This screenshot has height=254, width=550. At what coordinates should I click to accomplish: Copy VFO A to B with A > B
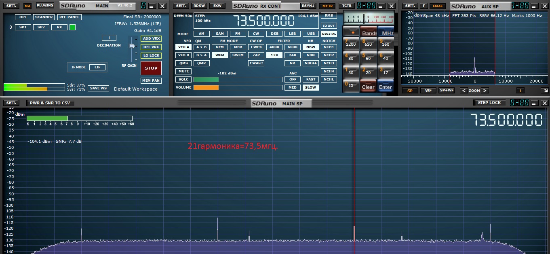tap(201, 47)
